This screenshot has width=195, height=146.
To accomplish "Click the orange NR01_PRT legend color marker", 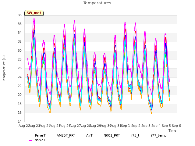I will (99, 136).
